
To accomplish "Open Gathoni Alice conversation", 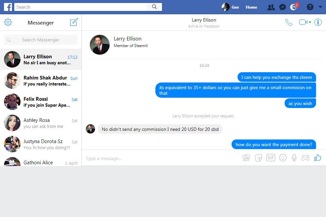I will point(41,160).
